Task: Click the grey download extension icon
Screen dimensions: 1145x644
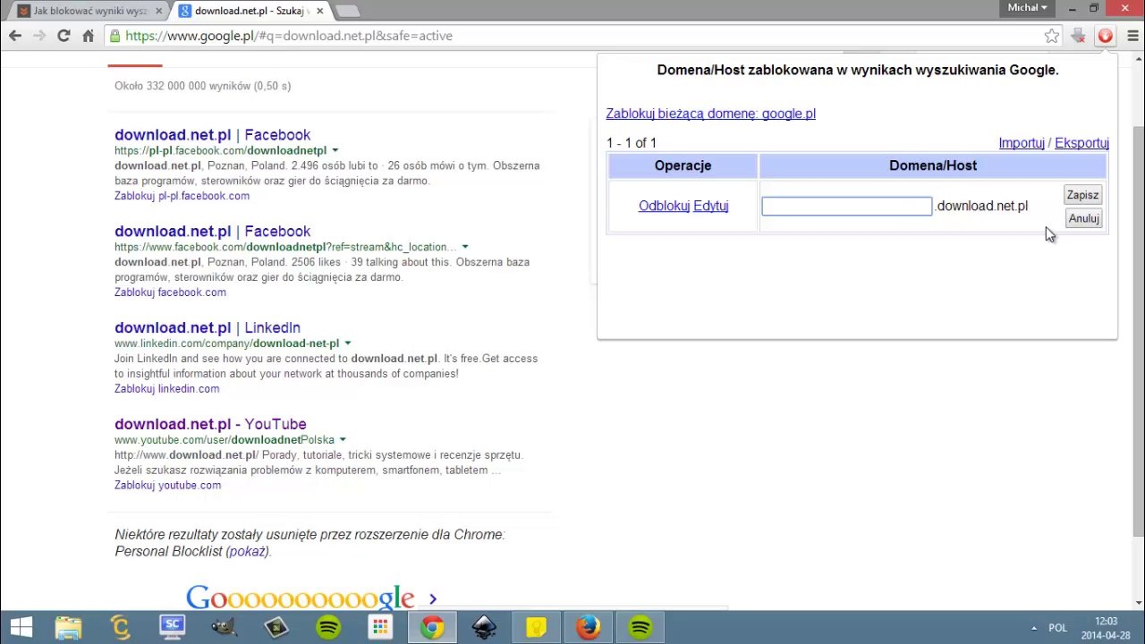Action: click(1079, 36)
